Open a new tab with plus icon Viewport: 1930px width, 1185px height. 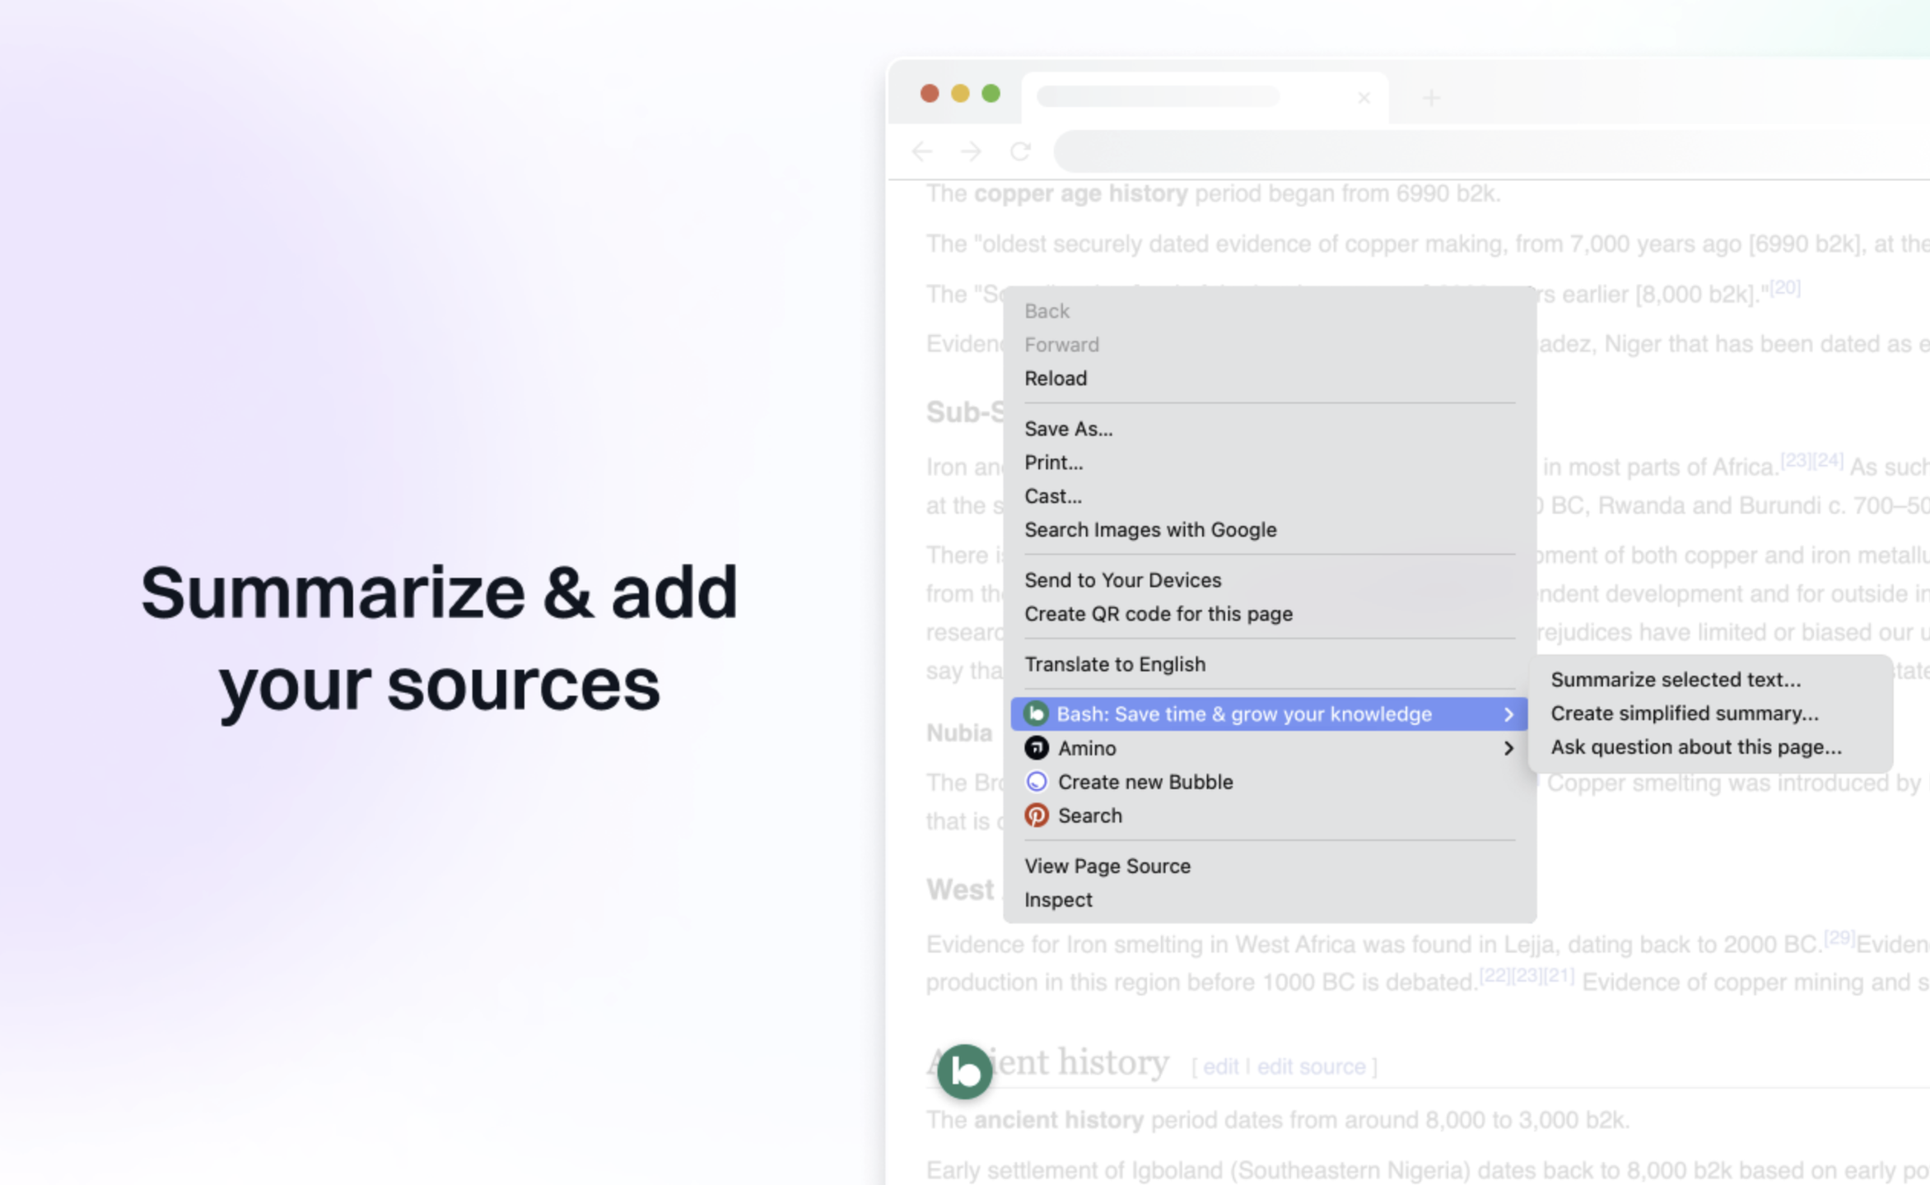[1431, 98]
